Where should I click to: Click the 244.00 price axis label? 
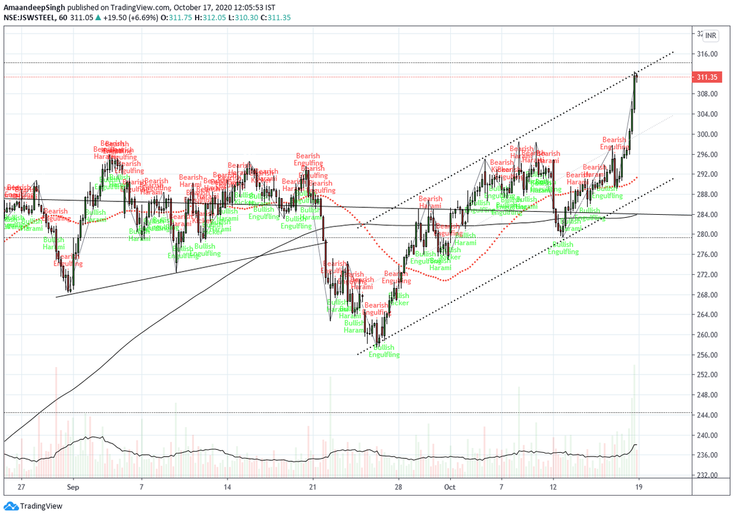(x=707, y=415)
